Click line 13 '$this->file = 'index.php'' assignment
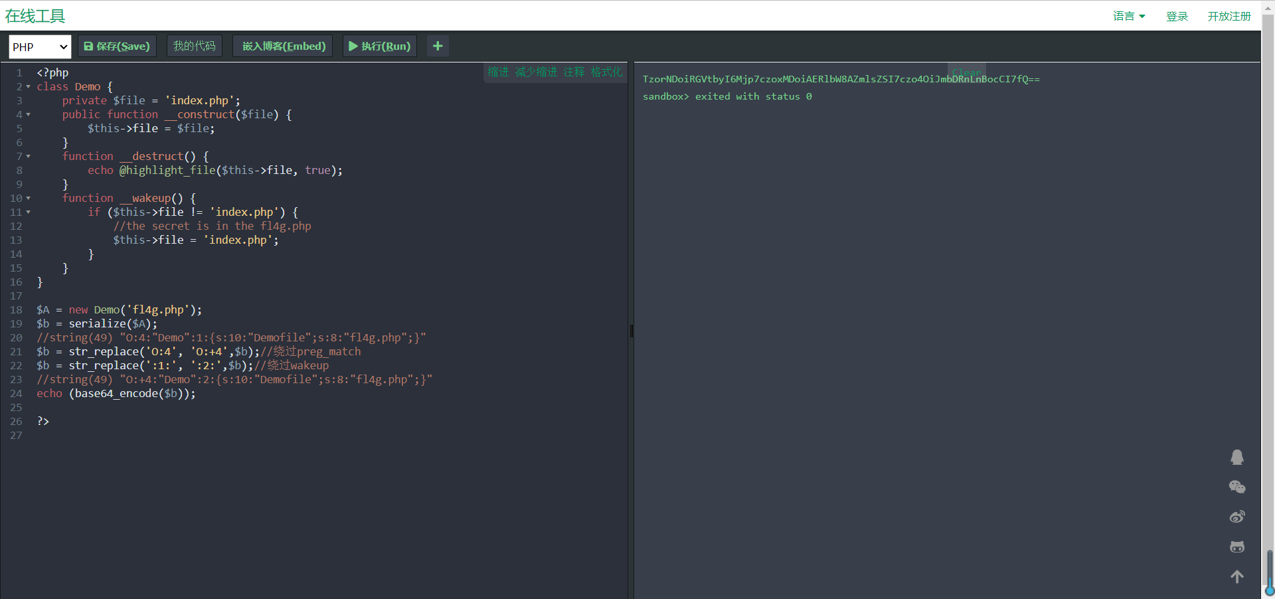Image resolution: width=1275 pixels, height=599 pixels. point(196,240)
